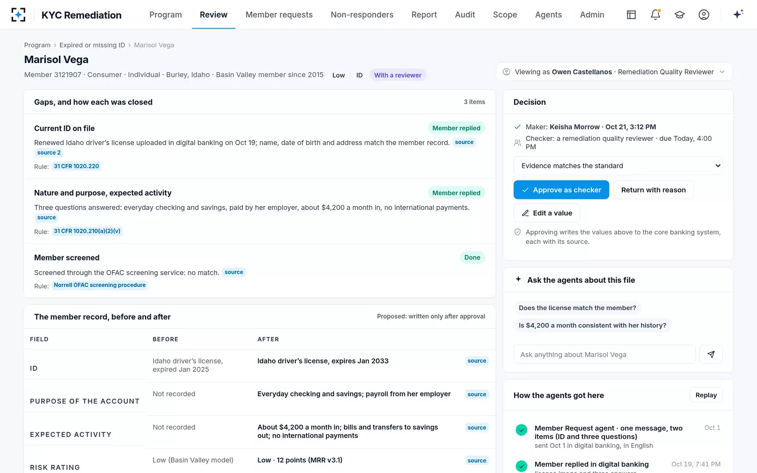Click the Member replied badge for Current ID
Screen dimensions: 757x473
tap(456, 128)
